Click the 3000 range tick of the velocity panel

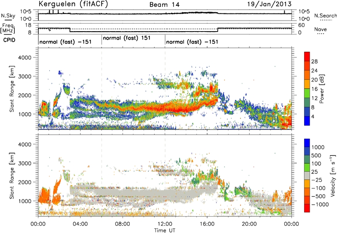click(x=24, y=163)
